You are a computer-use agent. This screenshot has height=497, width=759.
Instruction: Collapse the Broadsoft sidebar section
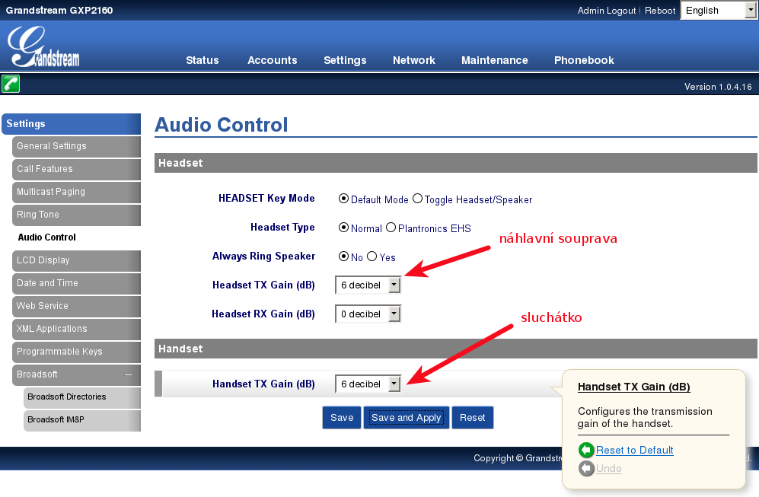pyautogui.click(x=128, y=374)
